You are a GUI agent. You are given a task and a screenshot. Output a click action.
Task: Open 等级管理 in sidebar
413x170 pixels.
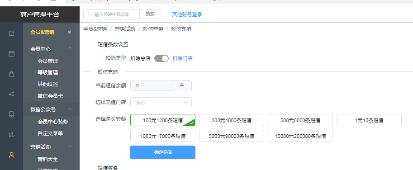[47, 73]
